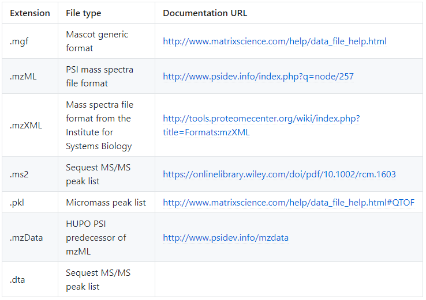Open the psidev.info node/257 link
Image resolution: width=426 pixels, height=300 pixels.
point(258,77)
